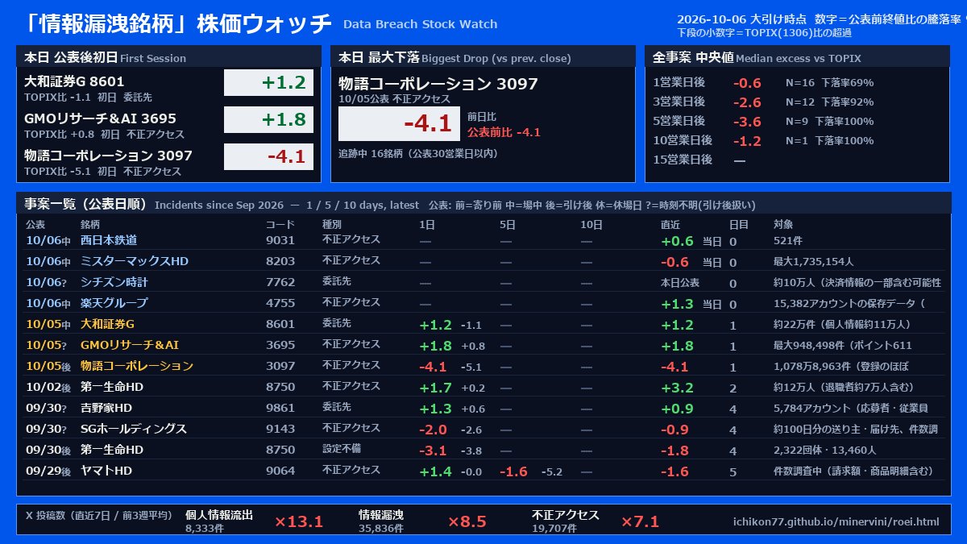Click the 10日 column header
Screen dimensions: 967x544
591,224
